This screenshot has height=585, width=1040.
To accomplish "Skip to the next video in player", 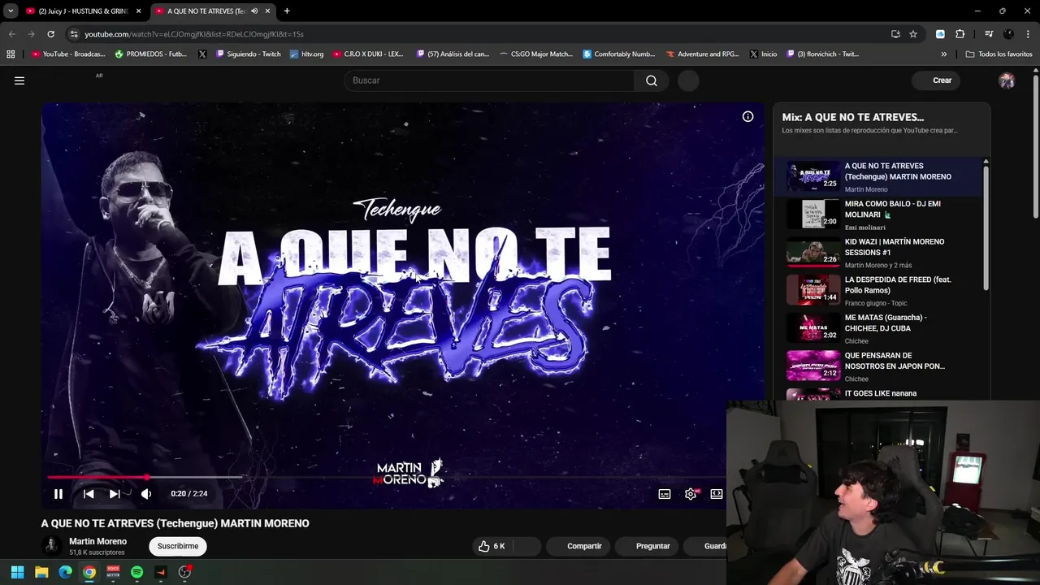I will 115,493.
